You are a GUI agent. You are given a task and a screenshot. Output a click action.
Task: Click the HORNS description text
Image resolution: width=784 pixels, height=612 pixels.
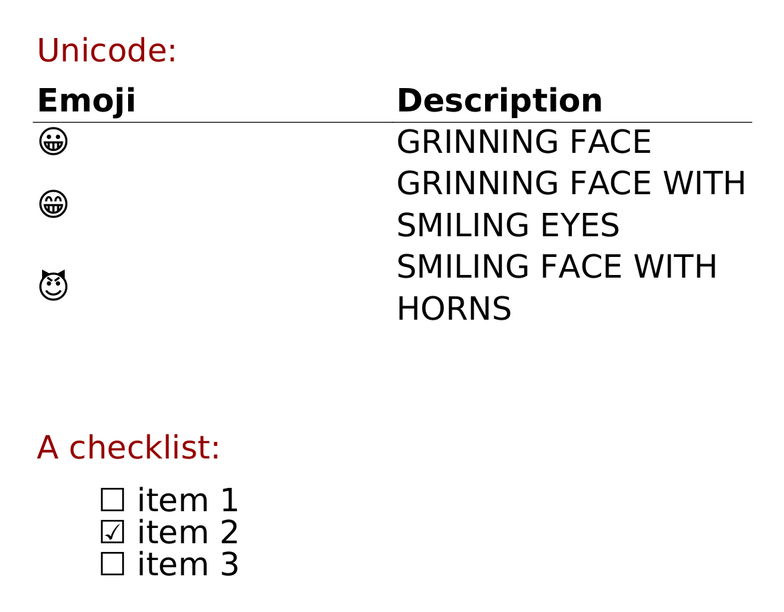click(454, 310)
